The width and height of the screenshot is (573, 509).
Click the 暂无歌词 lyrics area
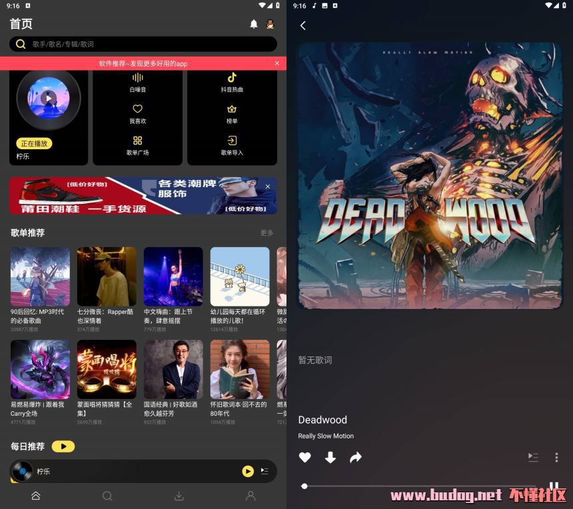point(315,360)
